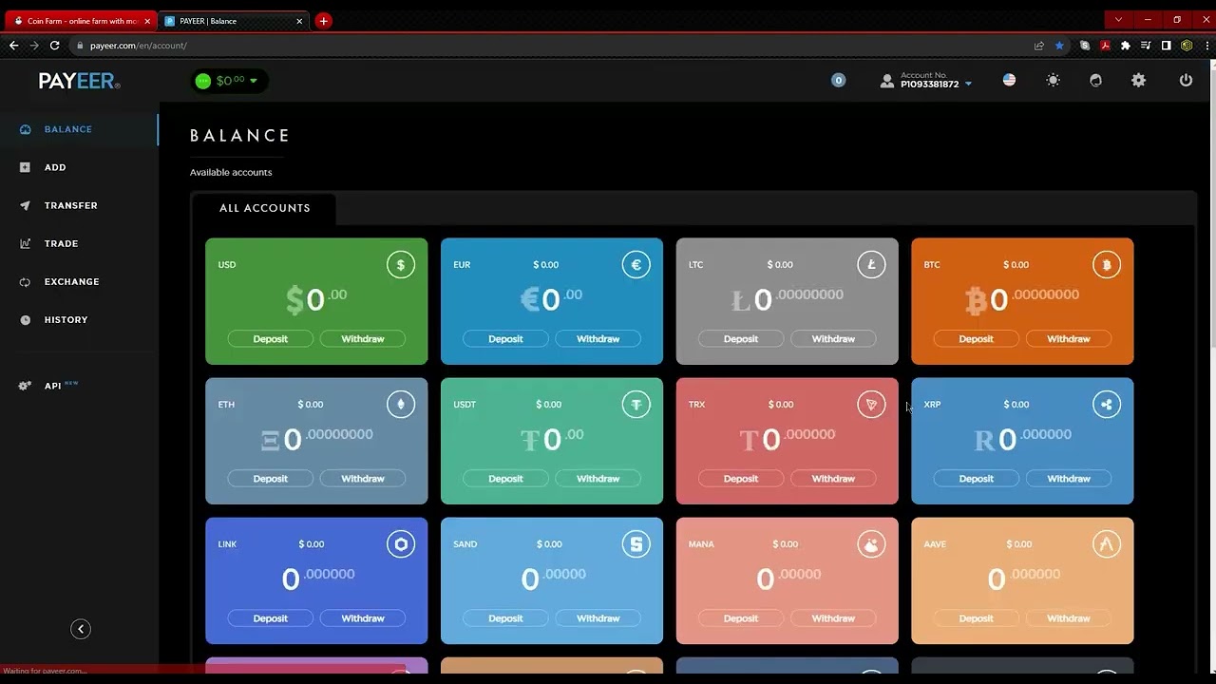Image resolution: width=1216 pixels, height=684 pixels.
Task: Click the LINK Chainlink icon
Action: coord(401,544)
